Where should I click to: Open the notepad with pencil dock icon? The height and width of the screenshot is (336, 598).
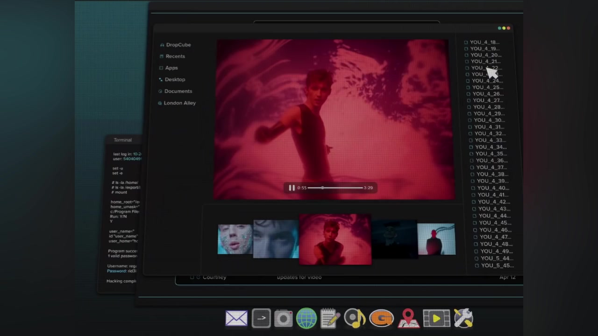pos(330,318)
